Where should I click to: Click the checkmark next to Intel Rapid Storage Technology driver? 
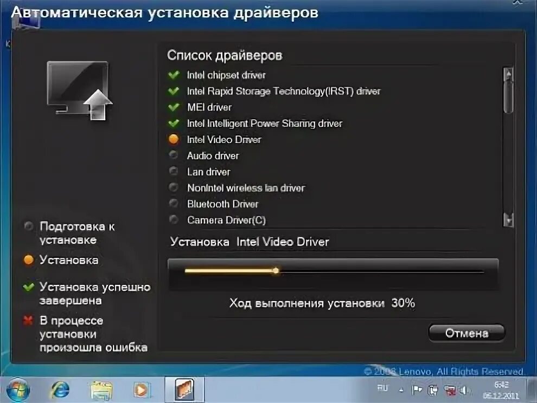pos(174,90)
